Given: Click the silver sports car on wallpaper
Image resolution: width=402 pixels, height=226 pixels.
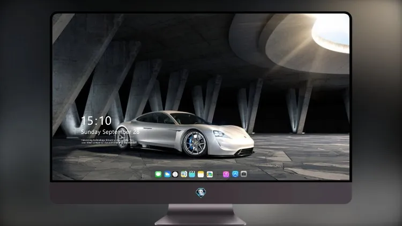Looking at the screenshot, I should coord(184,134).
